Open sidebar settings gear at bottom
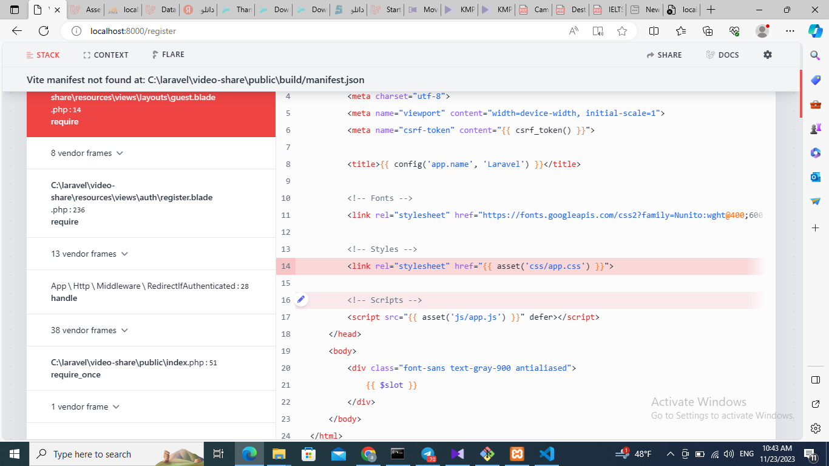The image size is (829, 466). pos(816,428)
